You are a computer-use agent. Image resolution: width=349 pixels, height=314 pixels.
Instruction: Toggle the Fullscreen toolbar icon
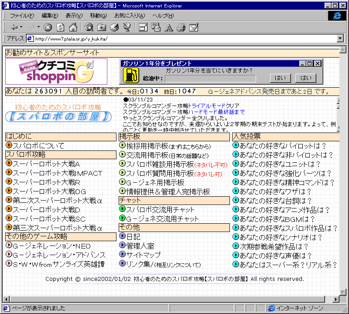(143, 27)
